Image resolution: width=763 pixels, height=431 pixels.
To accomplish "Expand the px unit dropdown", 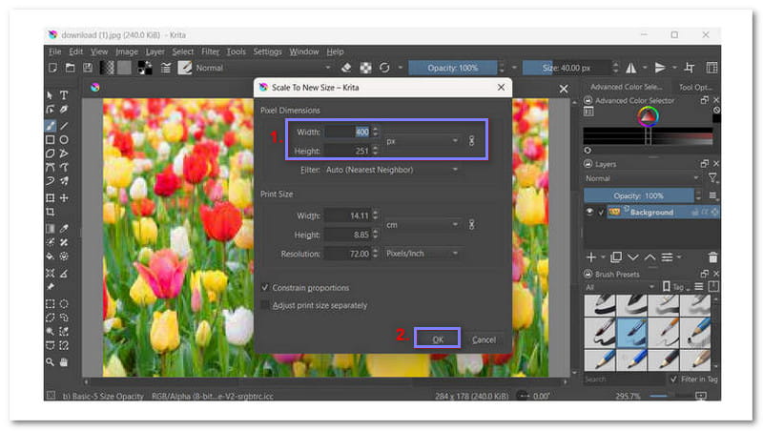I will click(x=422, y=141).
